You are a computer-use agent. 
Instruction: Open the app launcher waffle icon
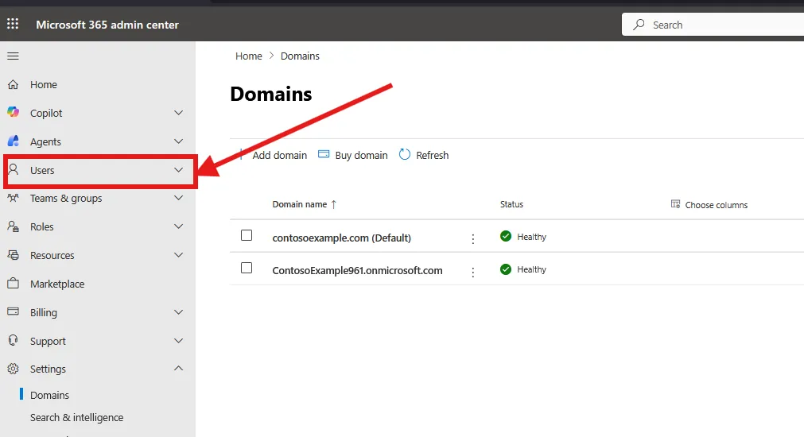click(13, 24)
